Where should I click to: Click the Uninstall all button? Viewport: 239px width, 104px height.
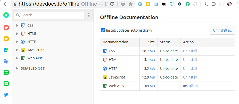(222, 30)
